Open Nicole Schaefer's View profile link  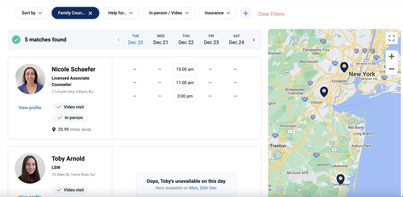pos(30,108)
